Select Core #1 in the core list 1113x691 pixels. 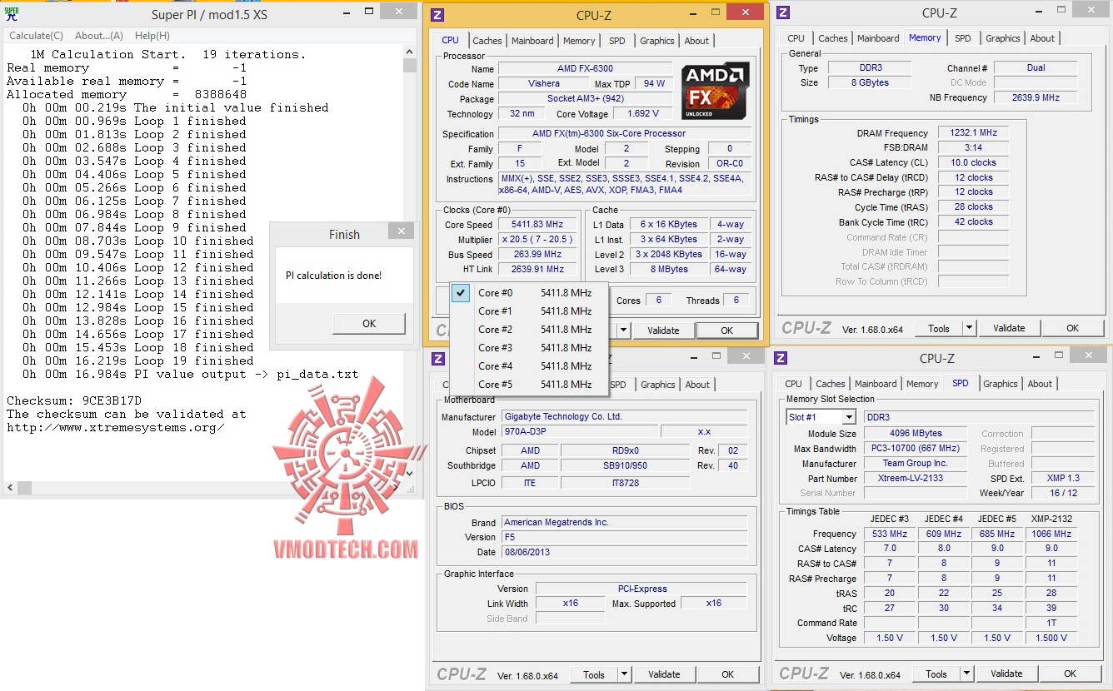coord(529,311)
